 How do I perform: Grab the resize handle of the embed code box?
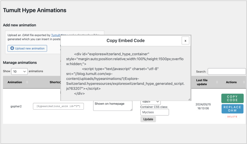[189, 99]
